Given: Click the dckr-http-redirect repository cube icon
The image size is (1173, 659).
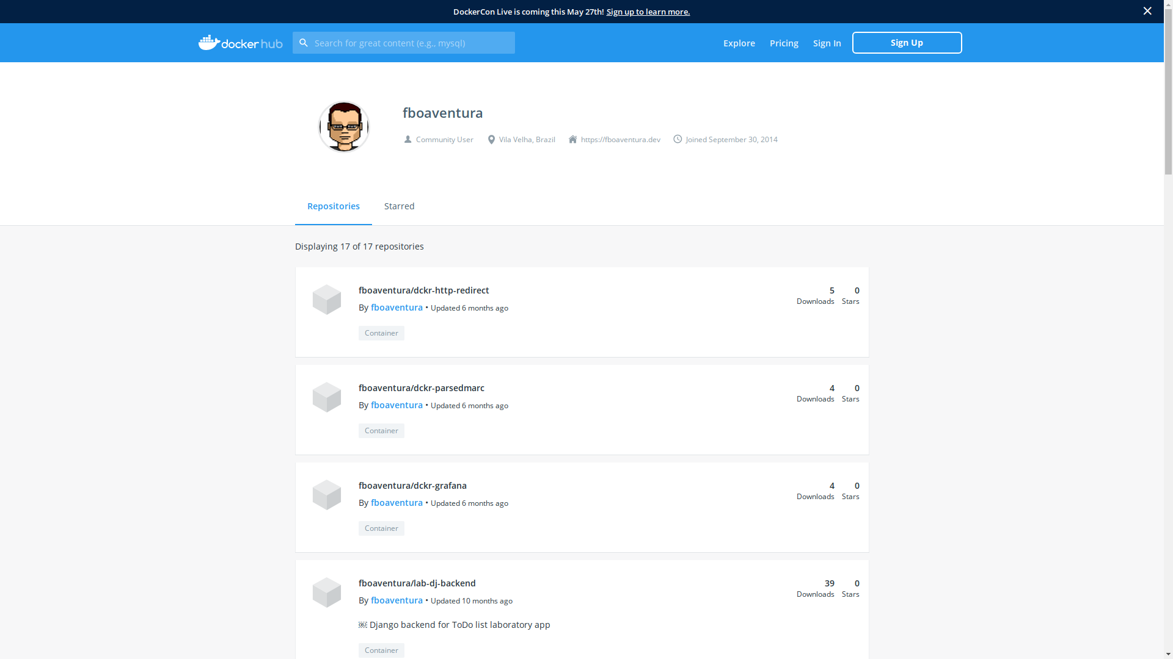Looking at the screenshot, I should click(327, 300).
